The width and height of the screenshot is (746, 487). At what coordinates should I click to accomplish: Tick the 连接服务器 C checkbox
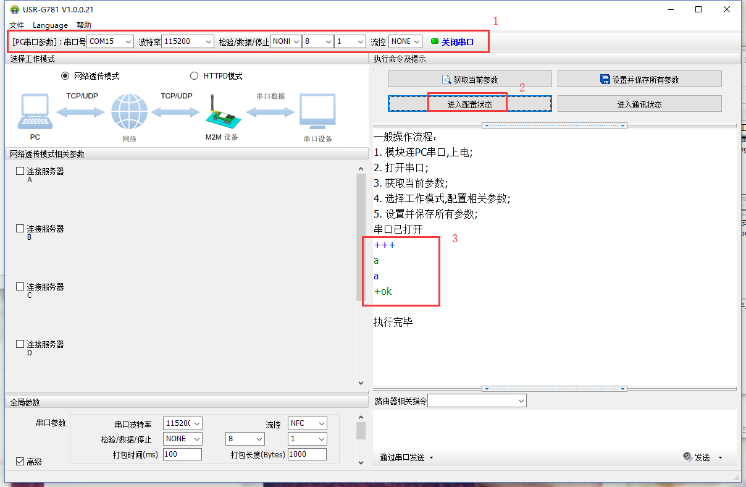[x=20, y=287]
